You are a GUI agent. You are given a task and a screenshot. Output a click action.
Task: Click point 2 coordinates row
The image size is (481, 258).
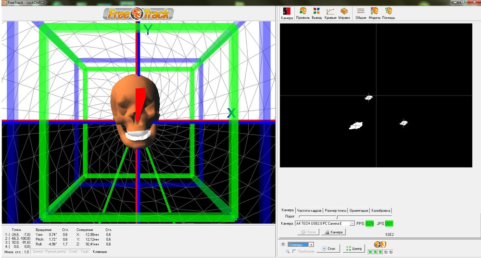(x=18, y=238)
